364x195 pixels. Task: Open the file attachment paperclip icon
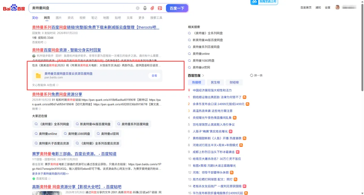[x=152, y=8]
